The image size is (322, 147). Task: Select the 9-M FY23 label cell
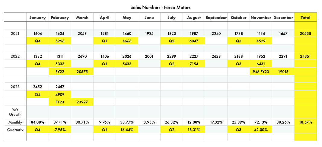(261, 72)
